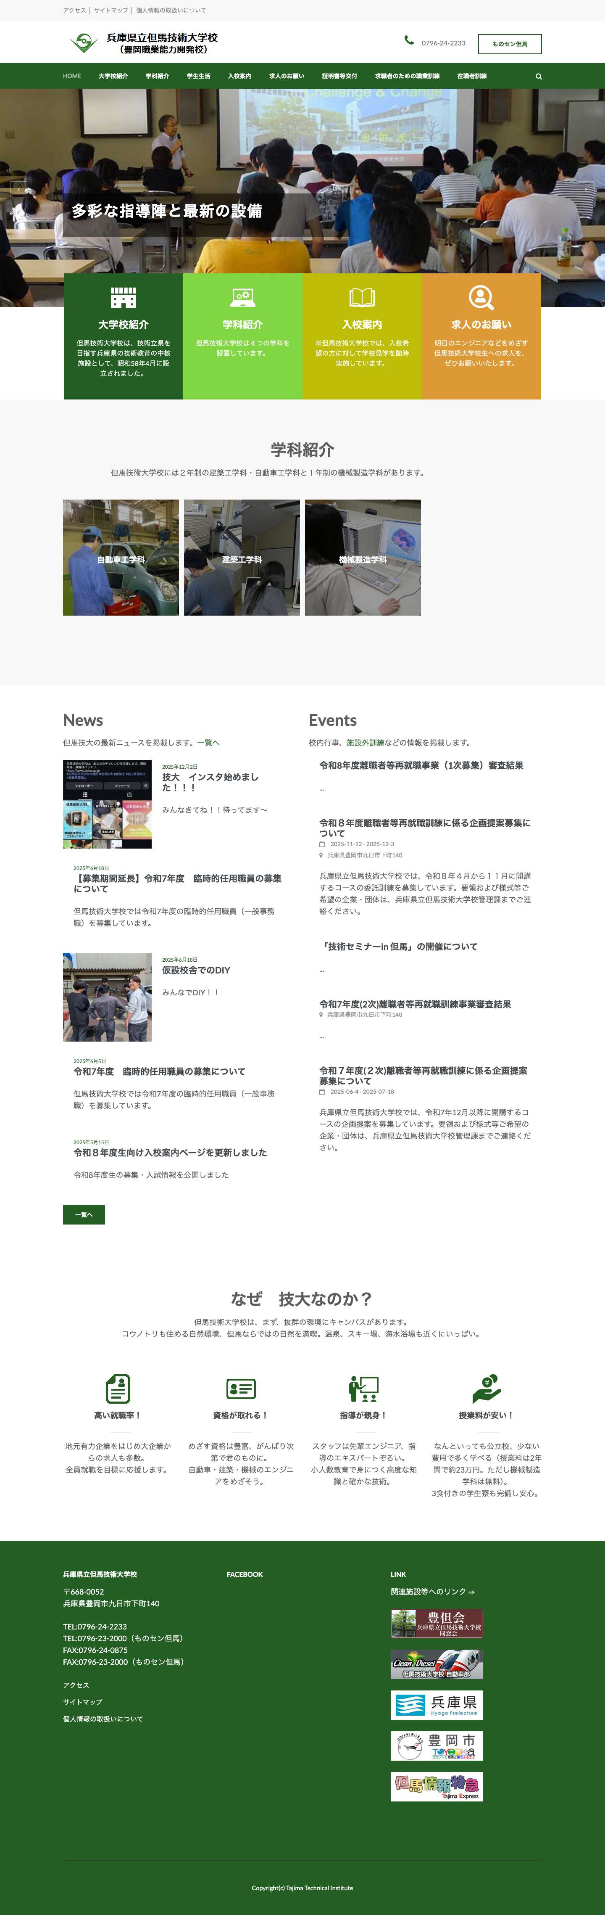
Task: Open 自動車工学科 department thumbnail
Action: pyautogui.click(x=121, y=558)
